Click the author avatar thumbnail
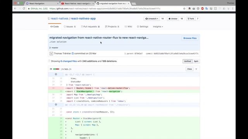Viewport: 248px width, 139px height. [51, 54]
